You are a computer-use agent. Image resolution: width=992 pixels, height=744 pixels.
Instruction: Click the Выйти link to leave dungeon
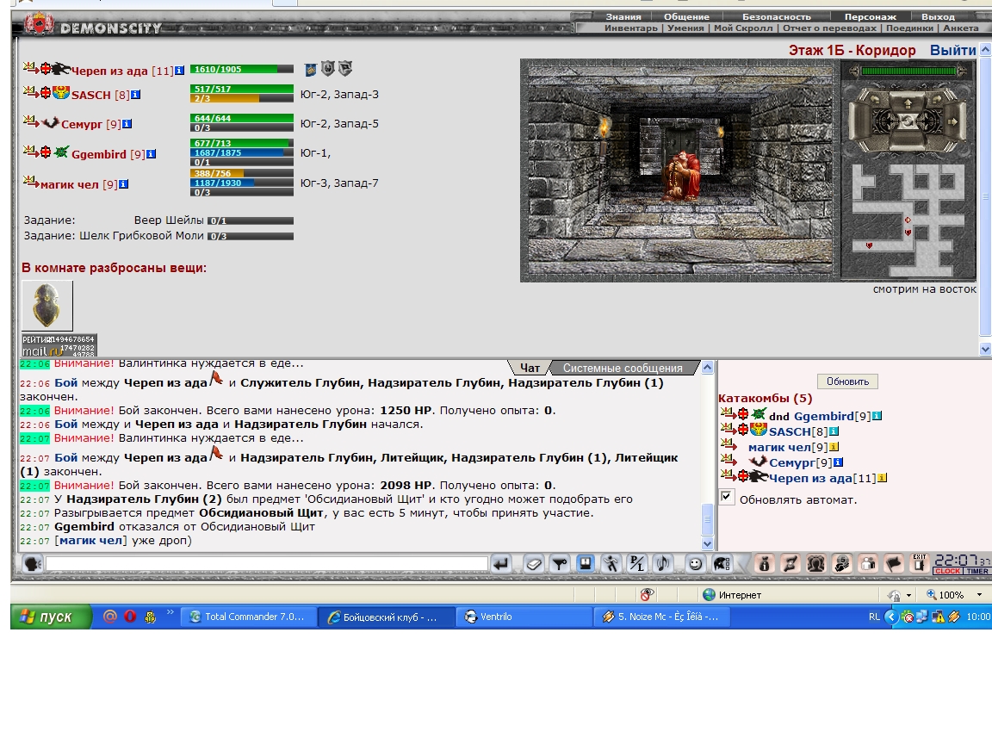952,50
